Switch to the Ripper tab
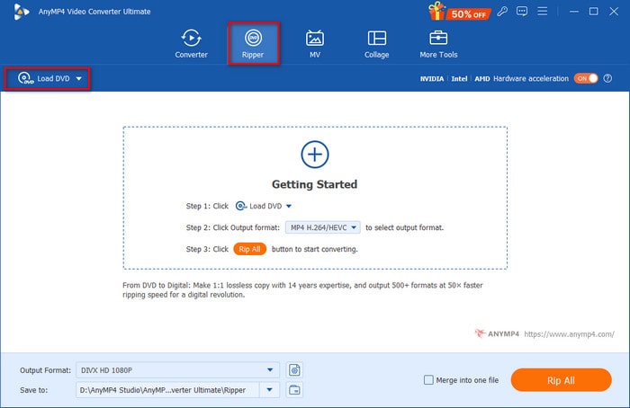The height and width of the screenshot is (408, 630). coord(253,42)
